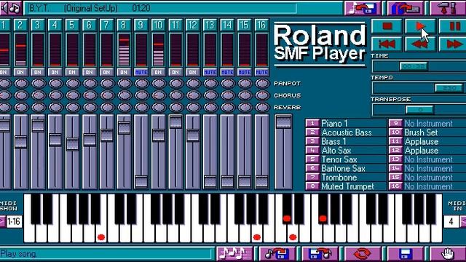Click the Stop playback button

pyautogui.click(x=387, y=26)
